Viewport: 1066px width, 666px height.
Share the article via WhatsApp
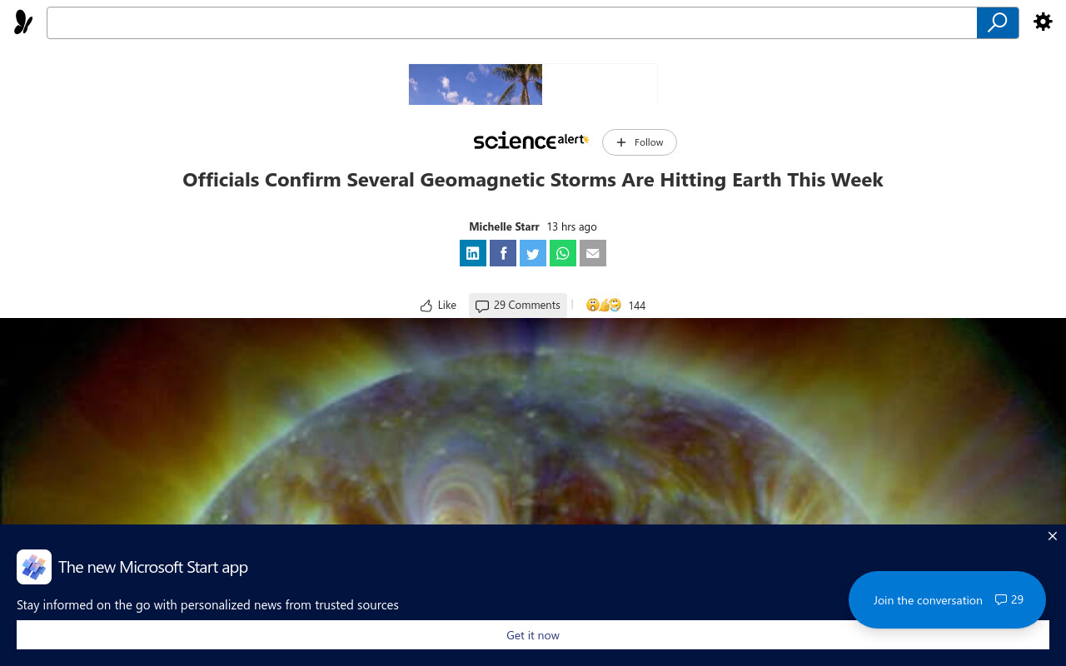563,253
